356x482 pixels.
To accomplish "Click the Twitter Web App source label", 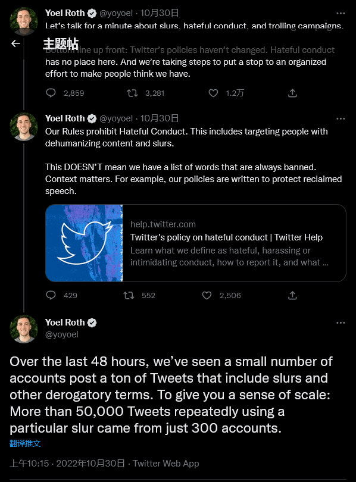I will pos(166,463).
